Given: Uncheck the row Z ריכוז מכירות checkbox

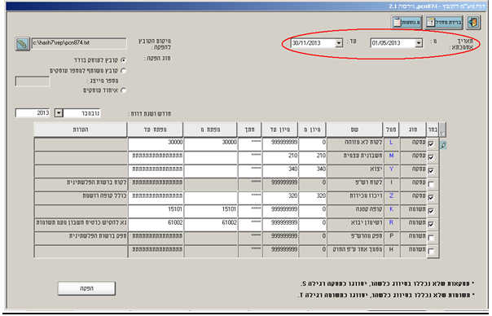Looking at the screenshot, I should [431, 197].
